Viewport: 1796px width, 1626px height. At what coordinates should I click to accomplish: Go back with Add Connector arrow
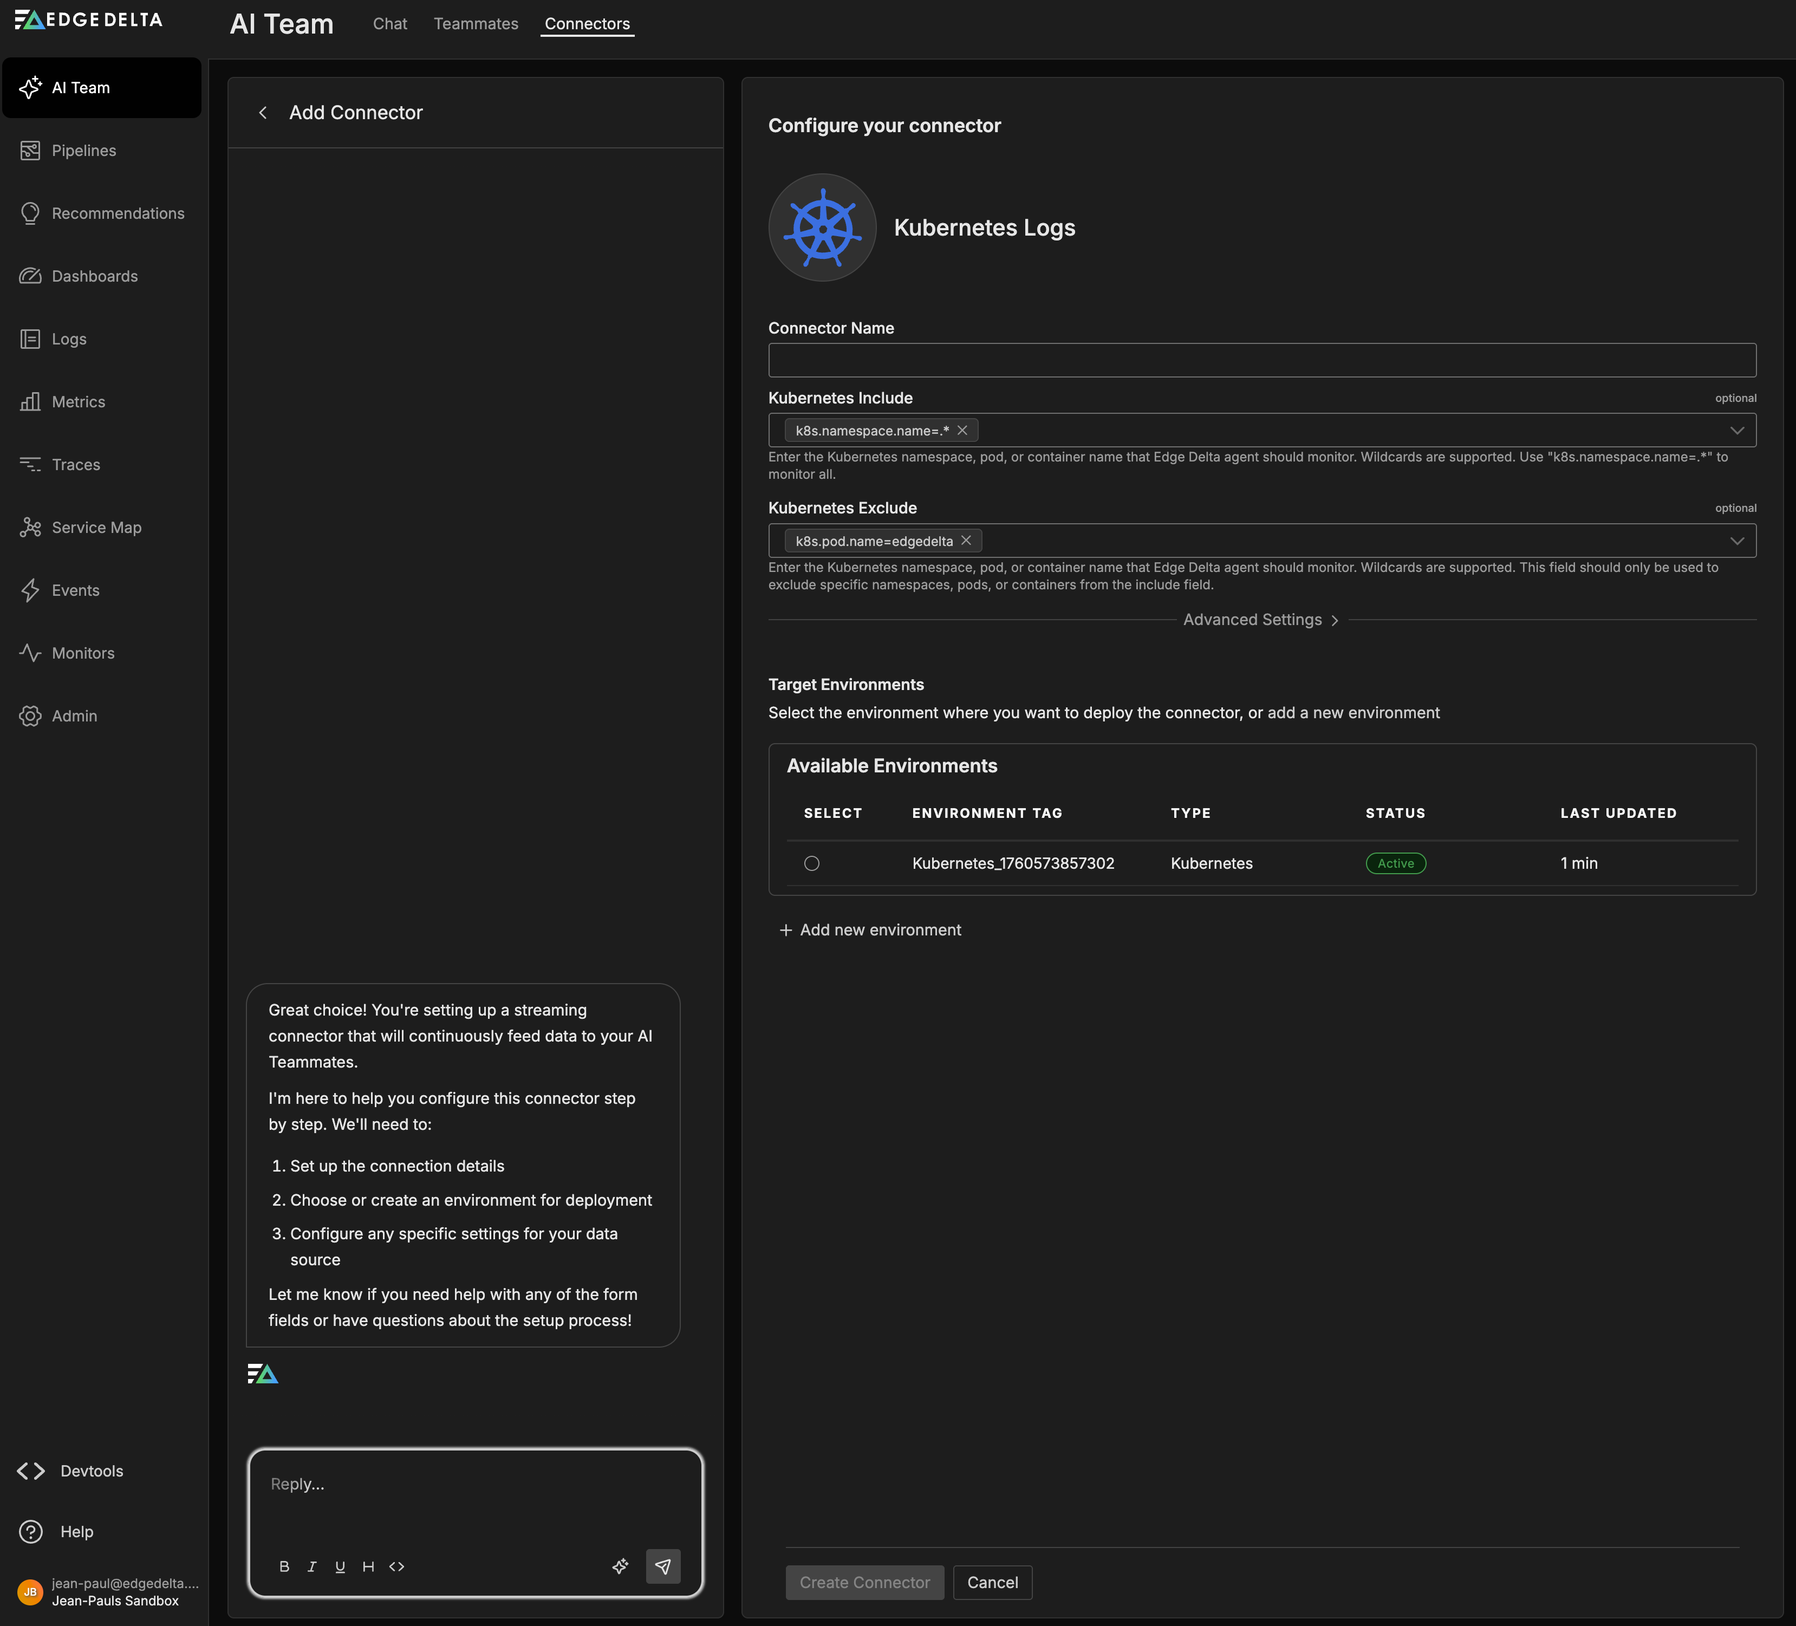(x=263, y=112)
